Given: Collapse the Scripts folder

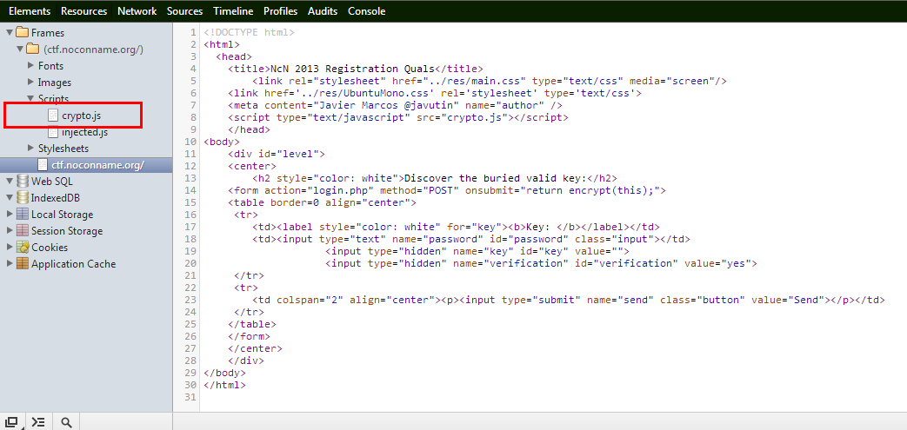Looking at the screenshot, I should click(x=30, y=99).
